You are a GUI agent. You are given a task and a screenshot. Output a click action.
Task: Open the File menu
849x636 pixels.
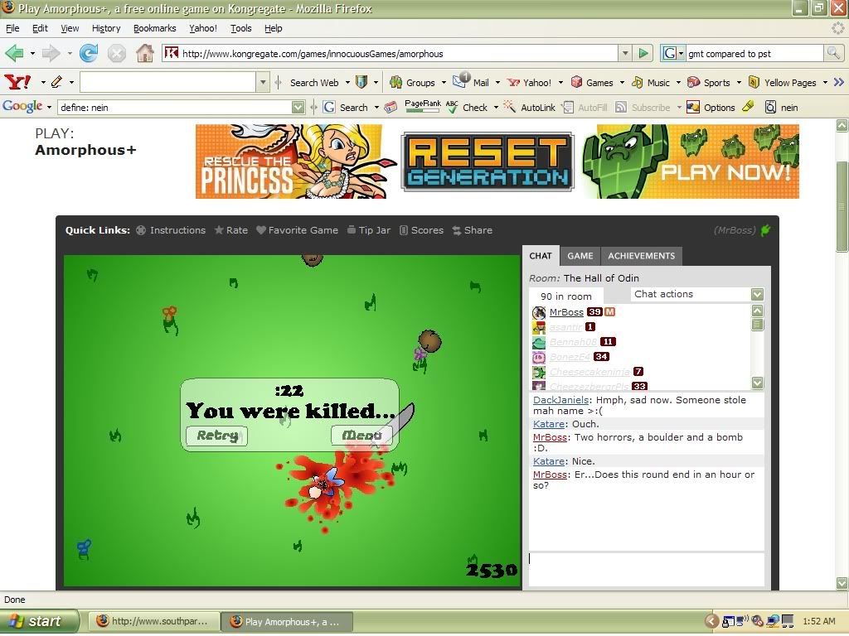12,28
